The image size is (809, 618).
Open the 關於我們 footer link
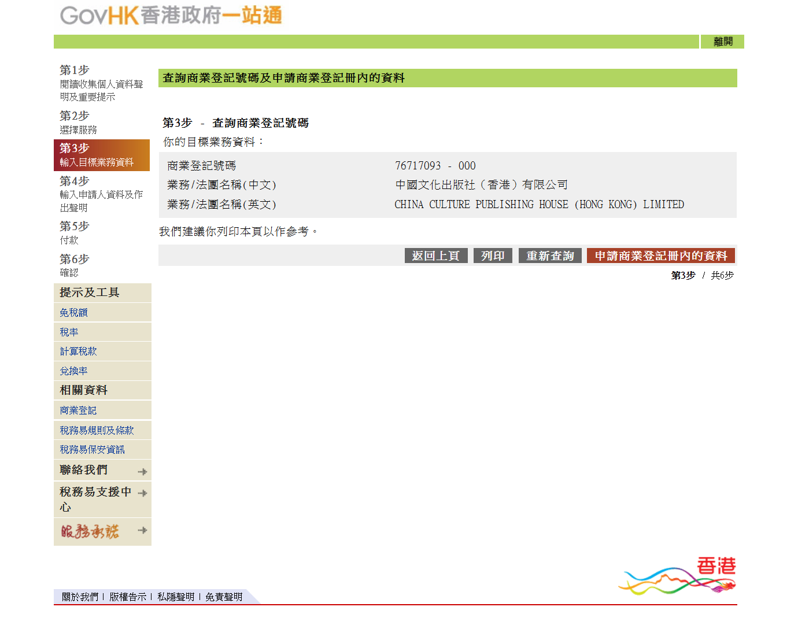point(80,597)
